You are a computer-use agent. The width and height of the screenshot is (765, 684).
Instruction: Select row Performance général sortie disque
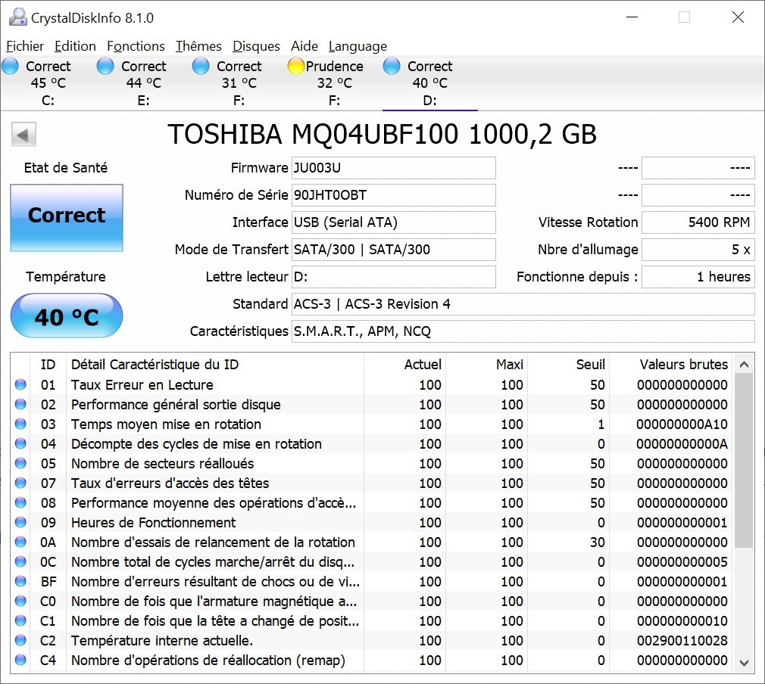(371, 405)
